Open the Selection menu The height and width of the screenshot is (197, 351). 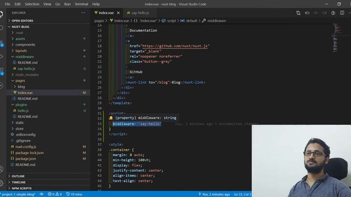coord(32,4)
